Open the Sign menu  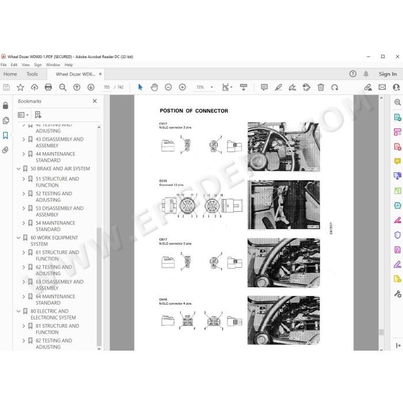pos(38,64)
